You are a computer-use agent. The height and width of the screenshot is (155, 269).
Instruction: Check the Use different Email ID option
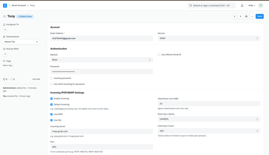point(159,54)
